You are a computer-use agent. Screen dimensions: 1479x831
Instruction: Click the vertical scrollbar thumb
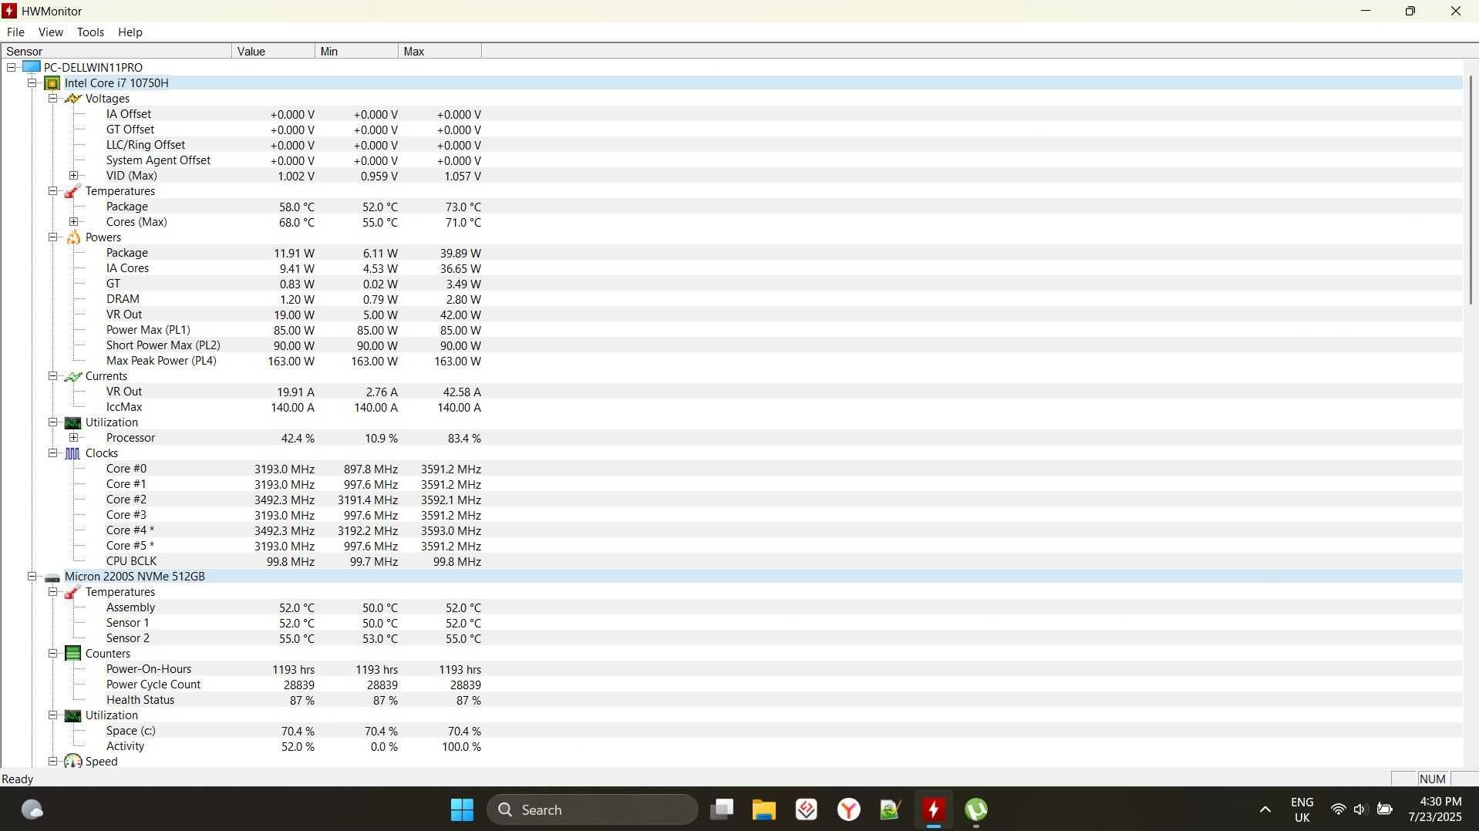pyautogui.click(x=1471, y=190)
